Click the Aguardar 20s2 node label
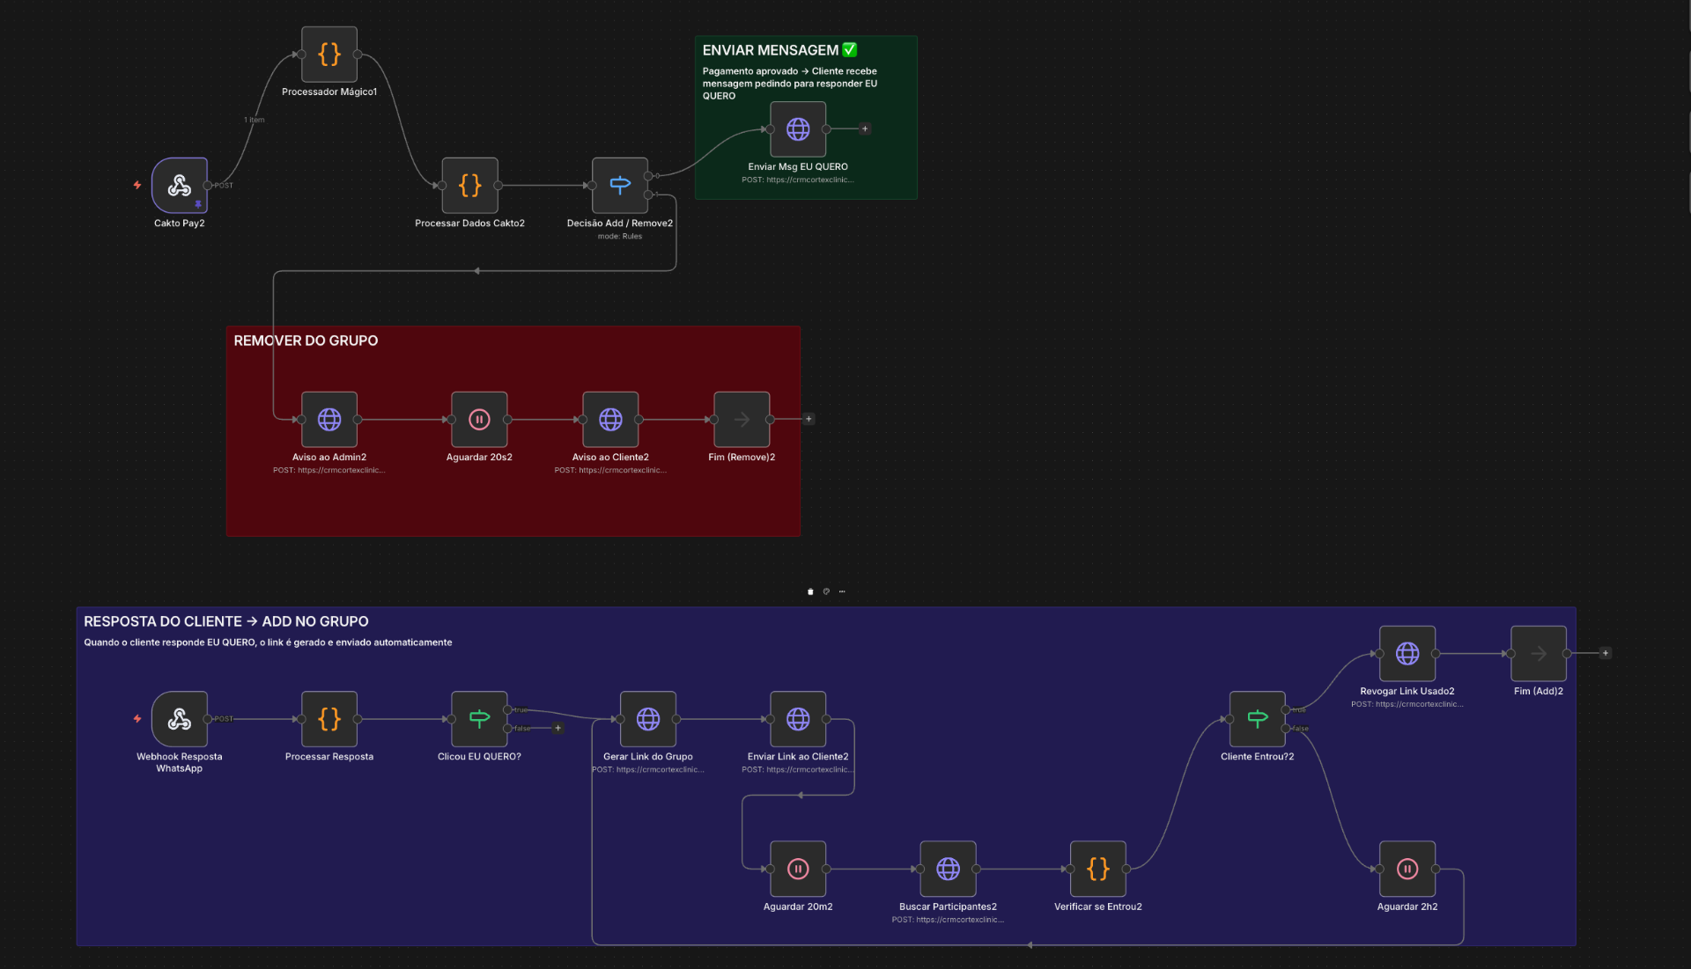The image size is (1691, 969). pos(479,458)
